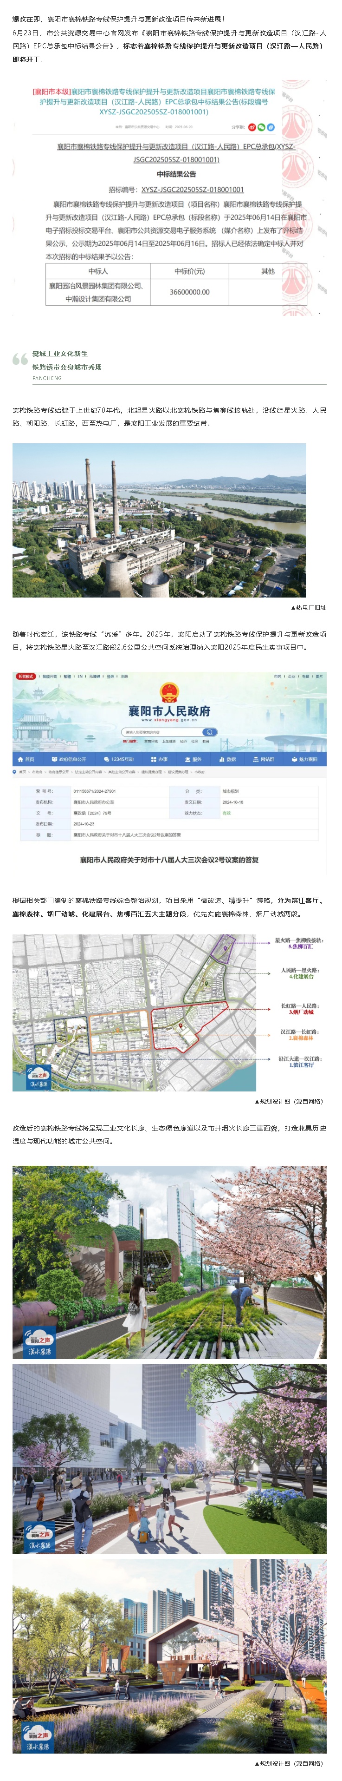This screenshot has height=1781, width=342.
Task: Click the 襄政函〔2024〕79号 document number
Action: coord(93,813)
